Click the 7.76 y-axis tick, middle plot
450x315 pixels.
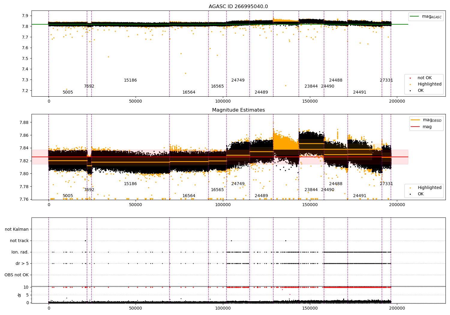click(24, 199)
